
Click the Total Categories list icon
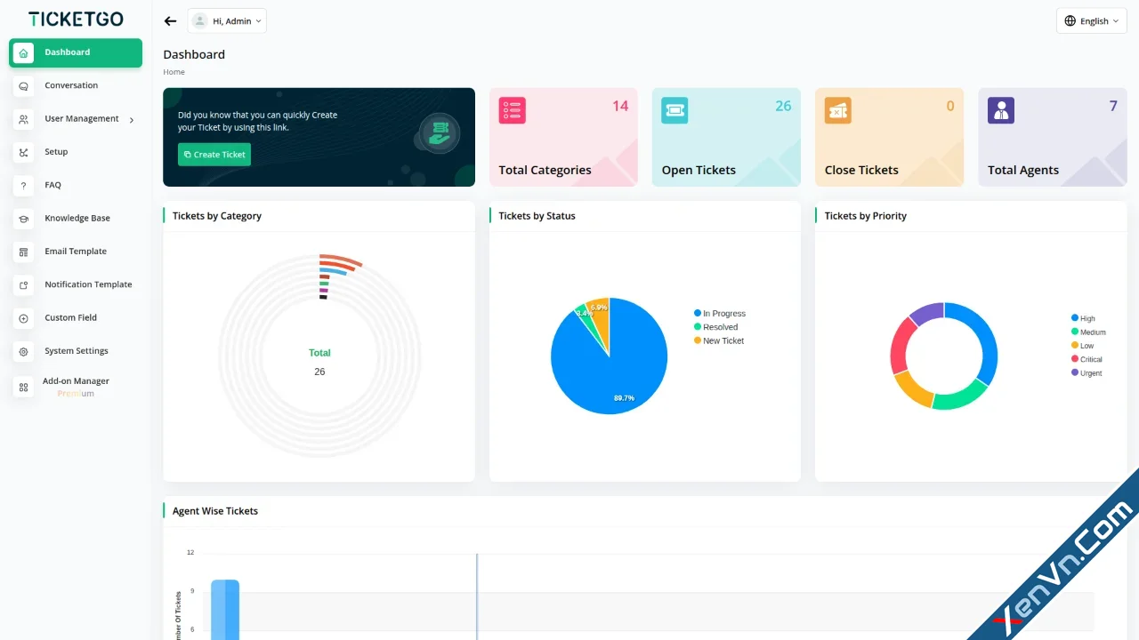point(512,110)
